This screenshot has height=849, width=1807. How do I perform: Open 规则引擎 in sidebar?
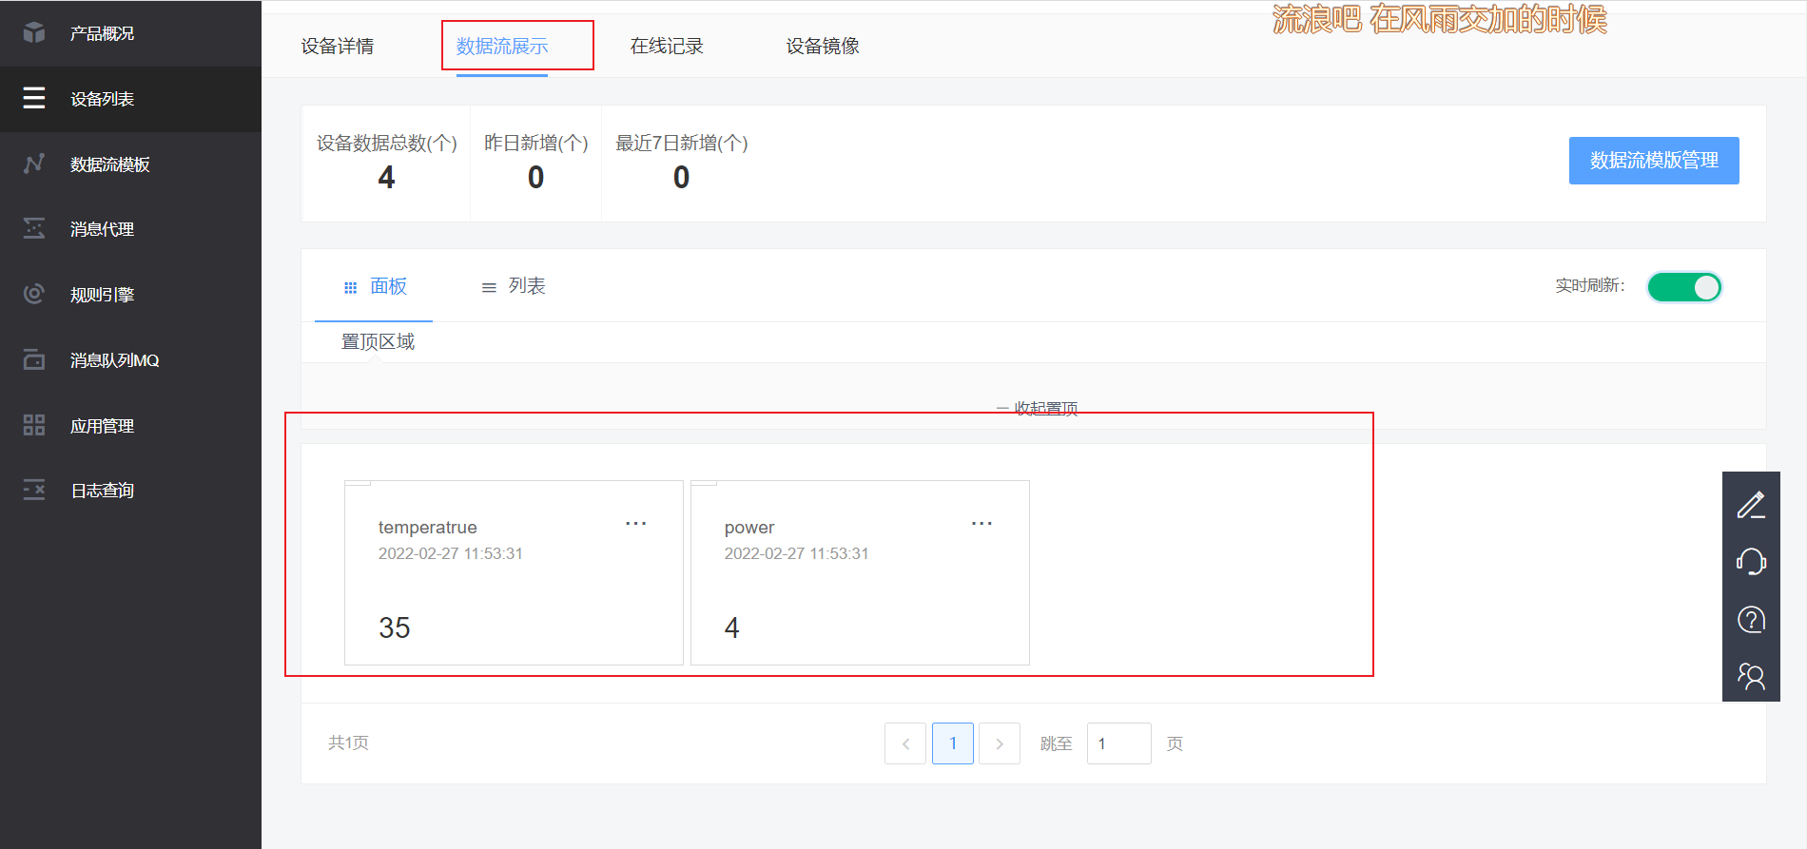click(x=130, y=295)
